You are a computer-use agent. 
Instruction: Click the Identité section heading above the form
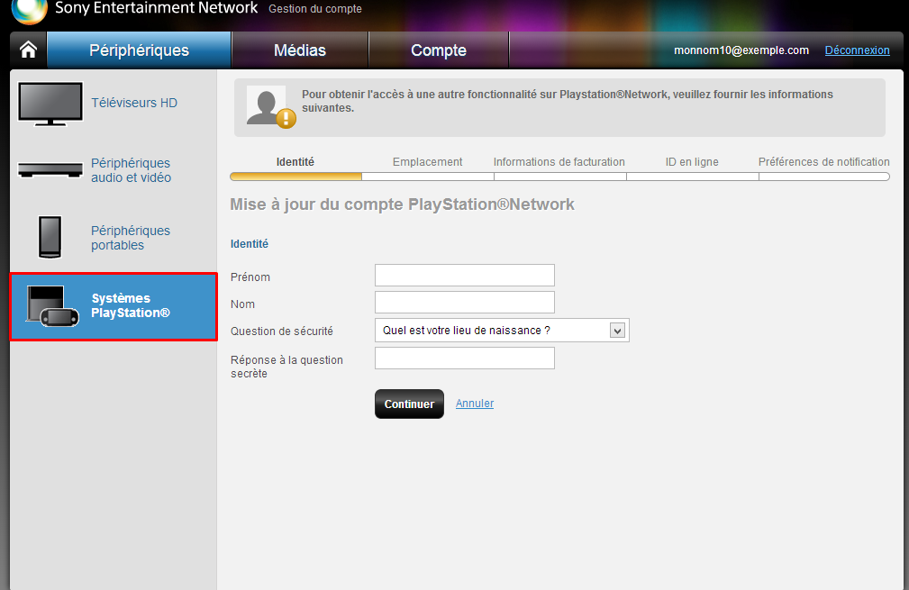point(250,244)
